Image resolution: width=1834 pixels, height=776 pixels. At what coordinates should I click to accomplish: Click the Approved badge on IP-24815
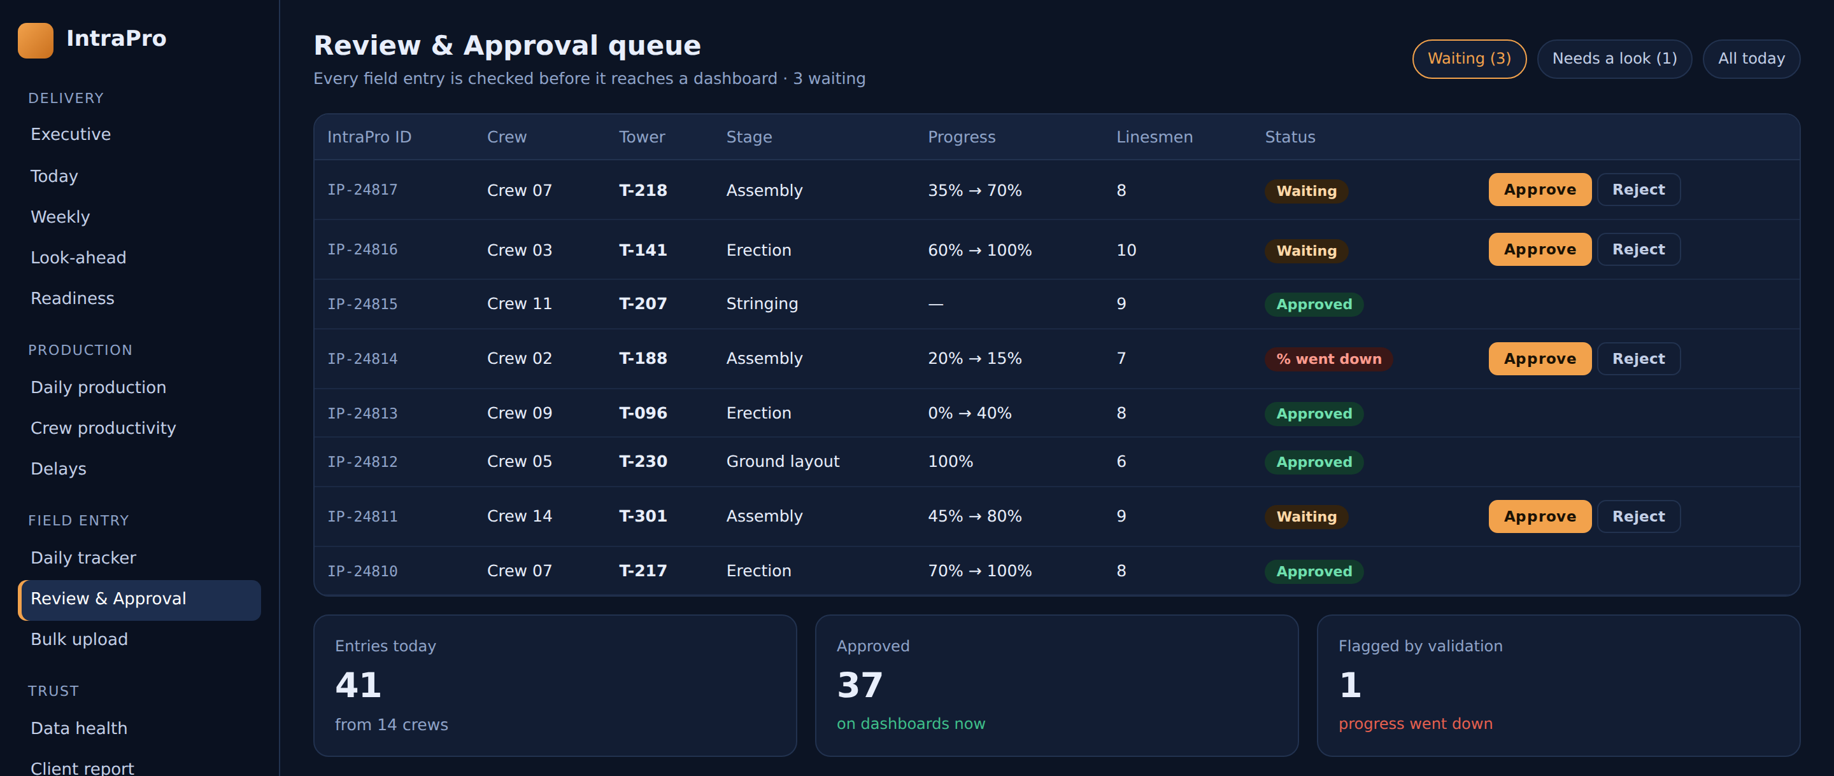click(1314, 305)
